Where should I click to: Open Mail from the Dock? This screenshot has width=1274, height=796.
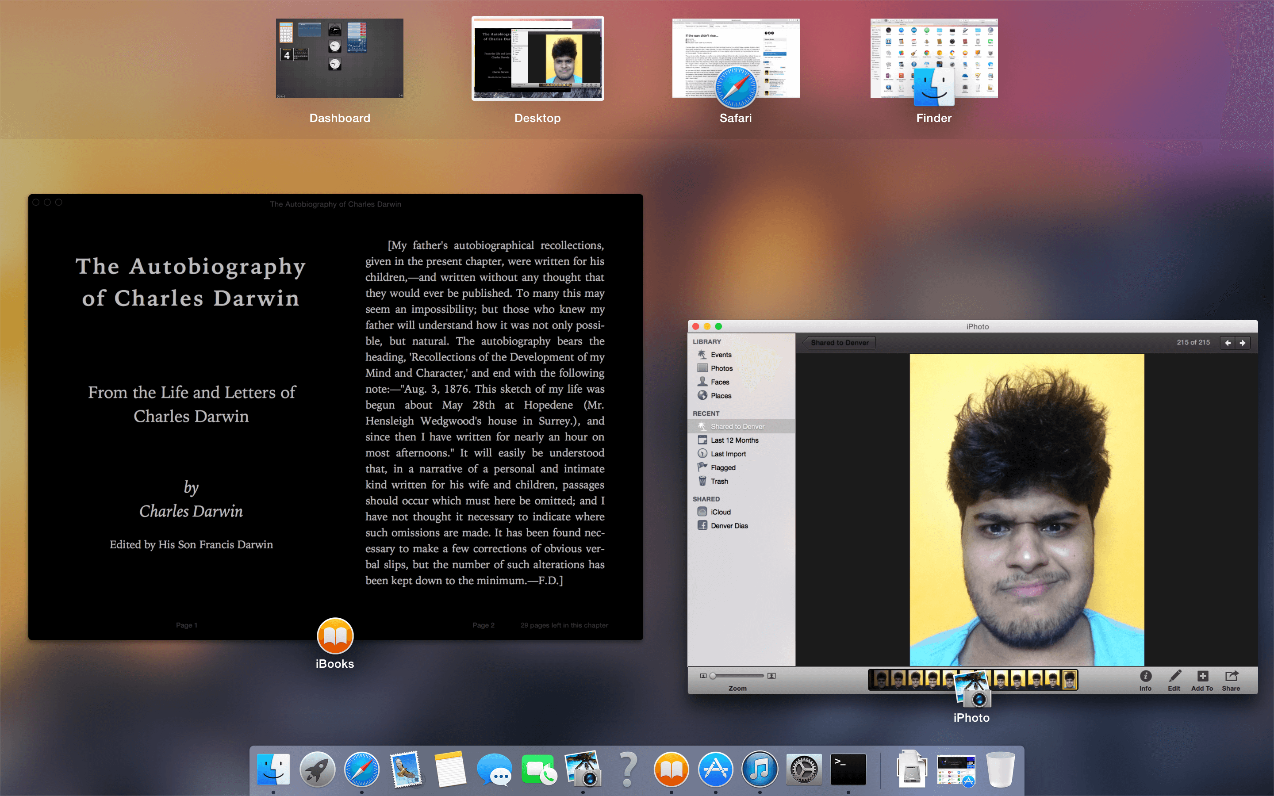click(406, 769)
